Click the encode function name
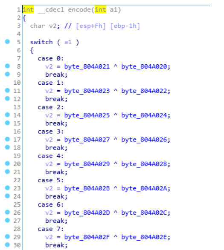The image size is (224, 250). (x=79, y=10)
